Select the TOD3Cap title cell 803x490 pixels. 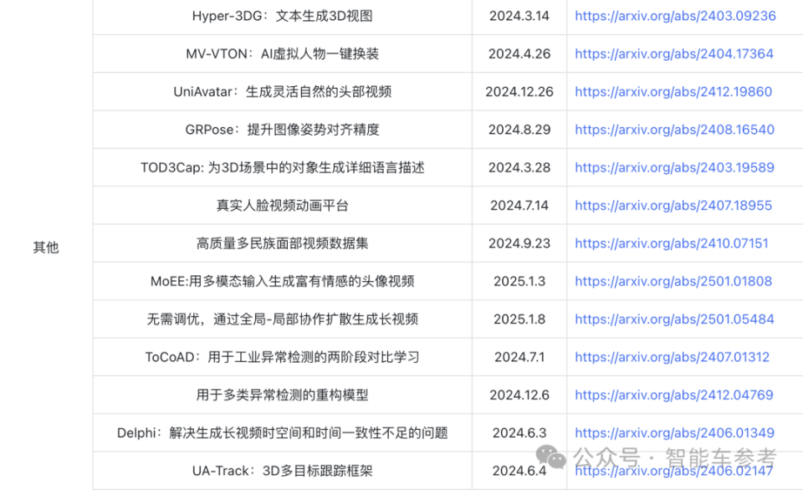282,167
